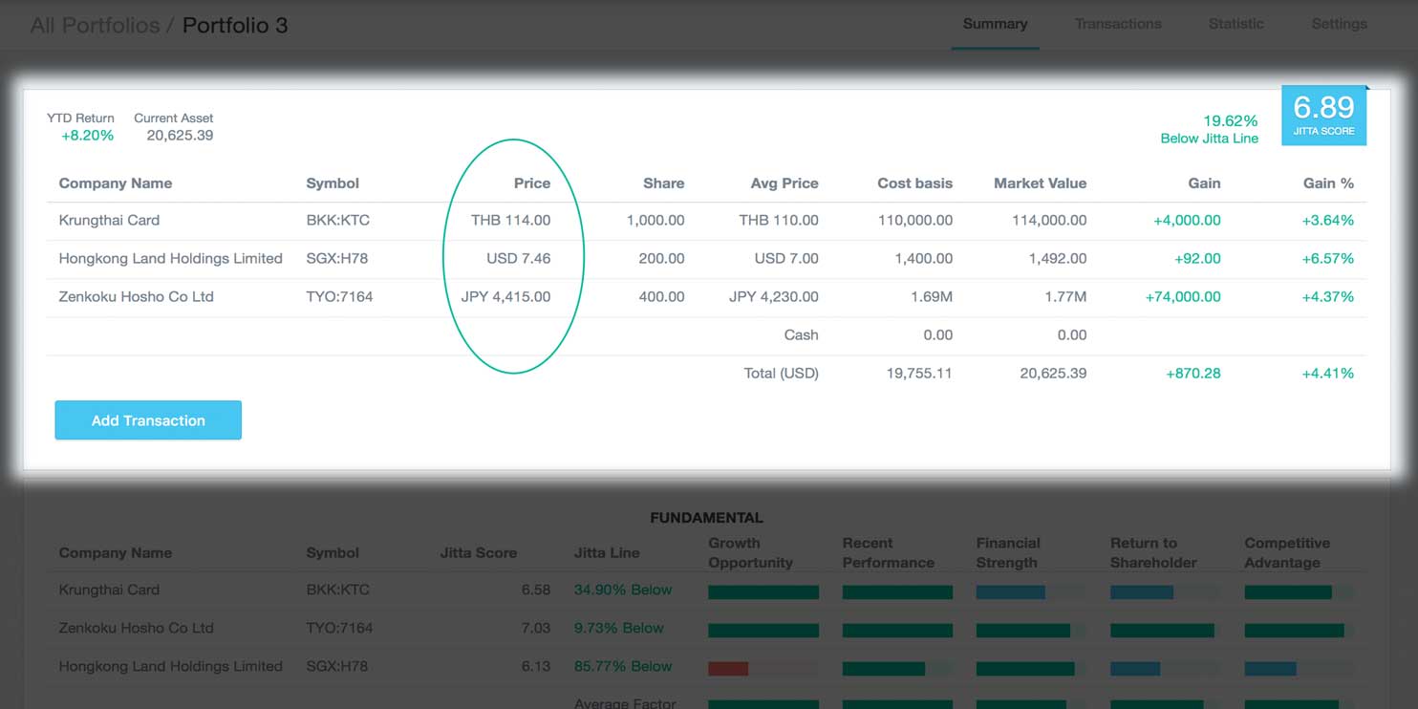
Task: Click the total +4.41% gain percent
Action: [1328, 374]
